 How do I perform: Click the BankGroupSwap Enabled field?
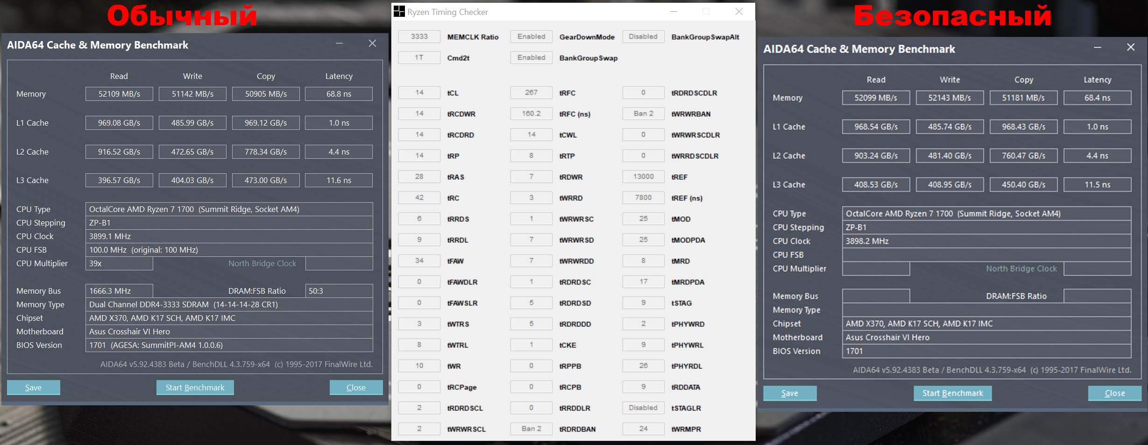[531, 57]
